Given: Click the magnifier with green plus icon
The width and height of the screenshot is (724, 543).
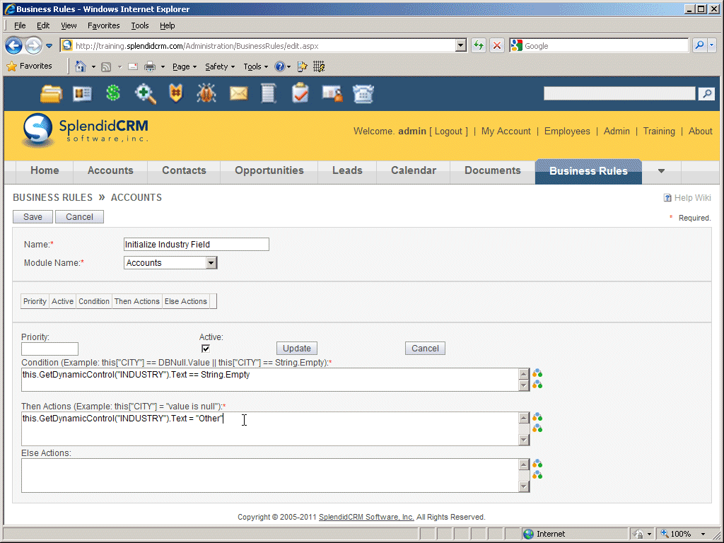Looking at the screenshot, I should click(145, 93).
